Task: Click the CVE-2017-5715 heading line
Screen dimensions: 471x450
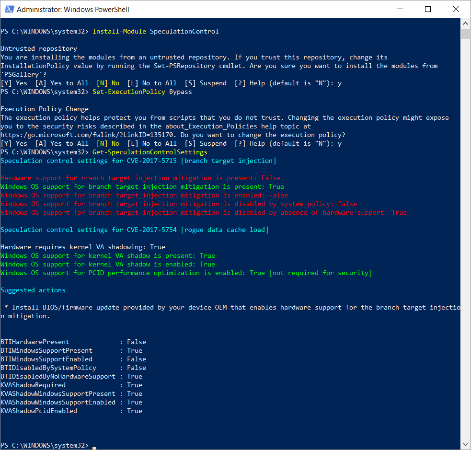Action: [x=138, y=161]
